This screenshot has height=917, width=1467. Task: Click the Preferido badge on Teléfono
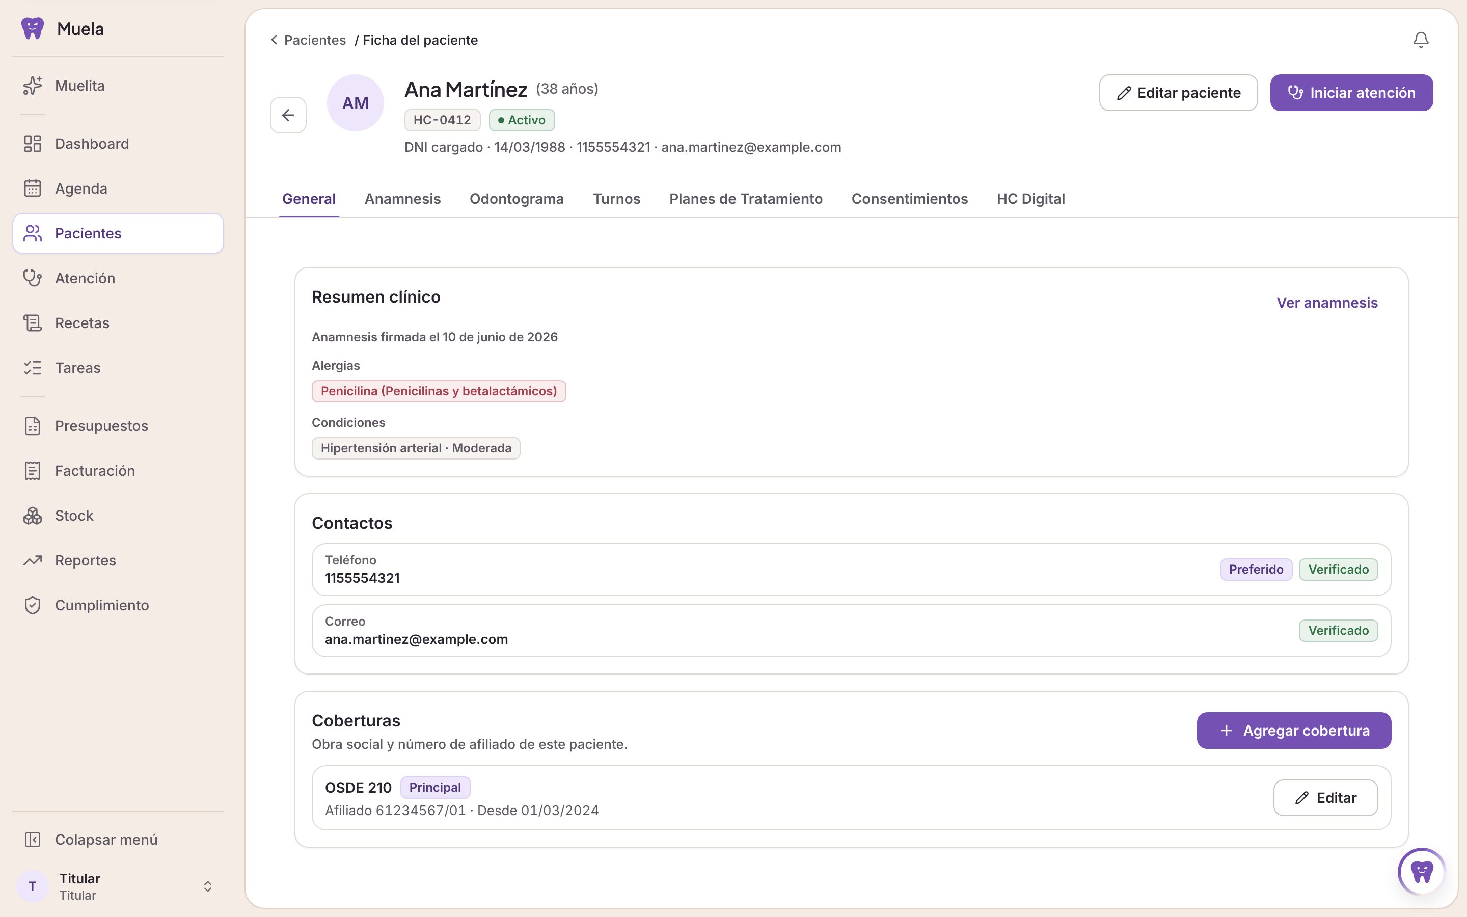tap(1256, 570)
